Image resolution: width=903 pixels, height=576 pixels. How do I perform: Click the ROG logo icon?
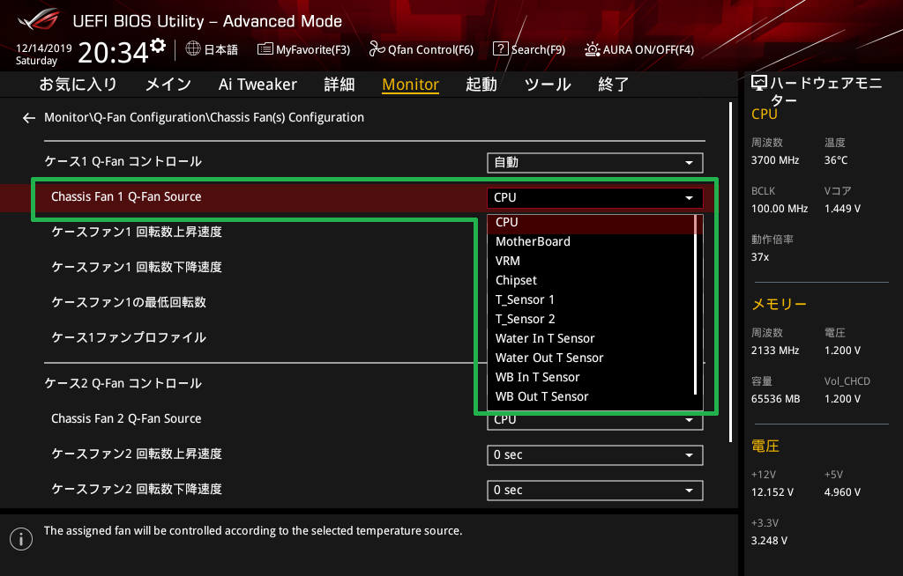pyautogui.click(x=38, y=19)
